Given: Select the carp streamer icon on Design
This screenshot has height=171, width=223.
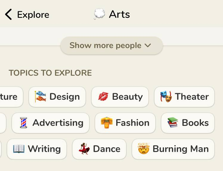Looking at the screenshot, I should [40, 96].
